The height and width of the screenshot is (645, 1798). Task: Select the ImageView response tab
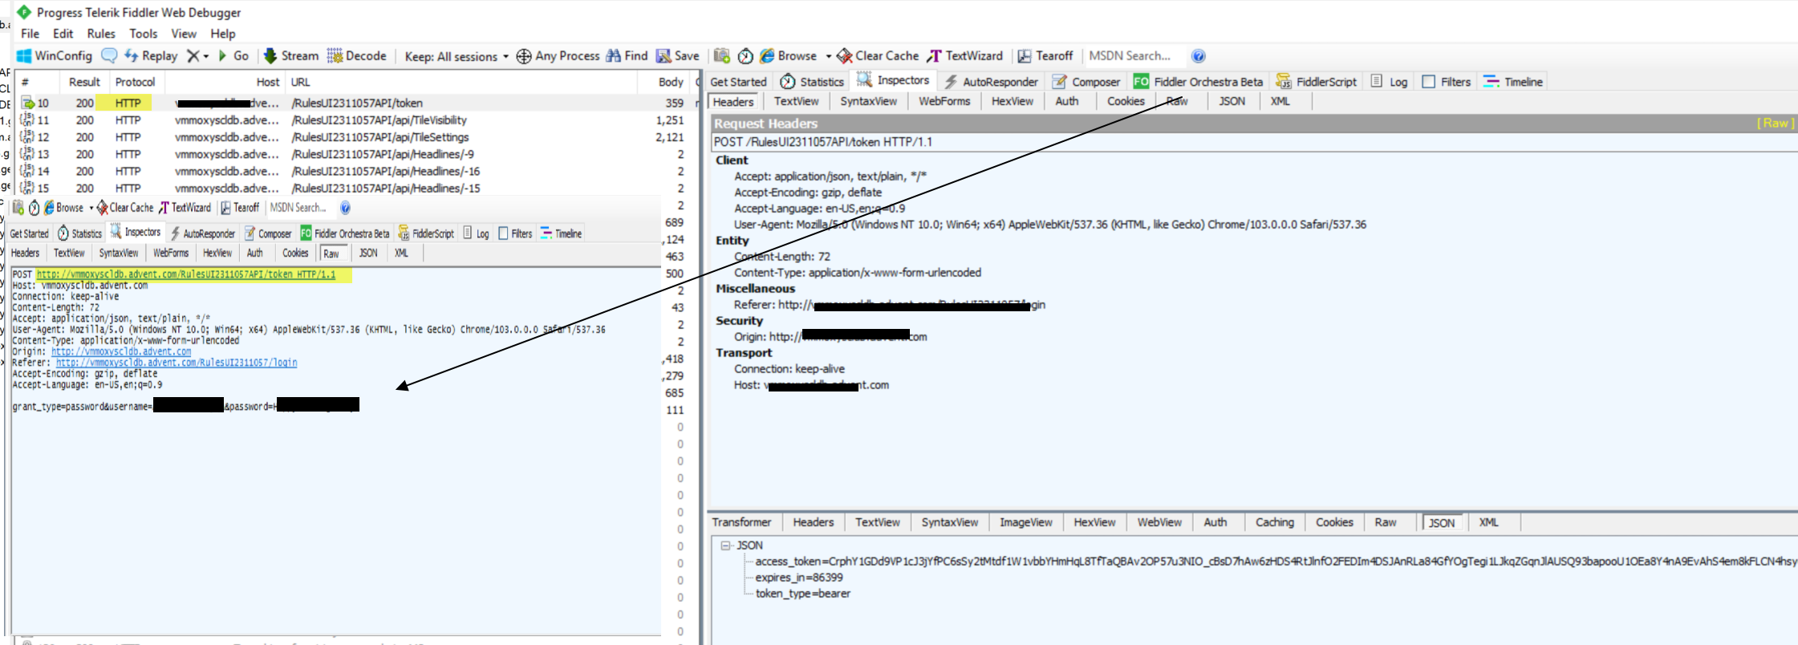pos(1025,522)
